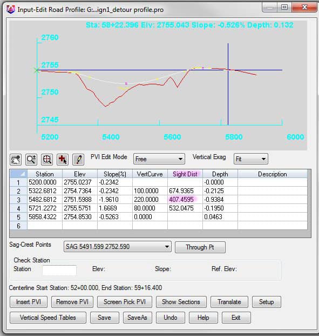
Task: Select the pan hand tool
Action: pos(16,160)
